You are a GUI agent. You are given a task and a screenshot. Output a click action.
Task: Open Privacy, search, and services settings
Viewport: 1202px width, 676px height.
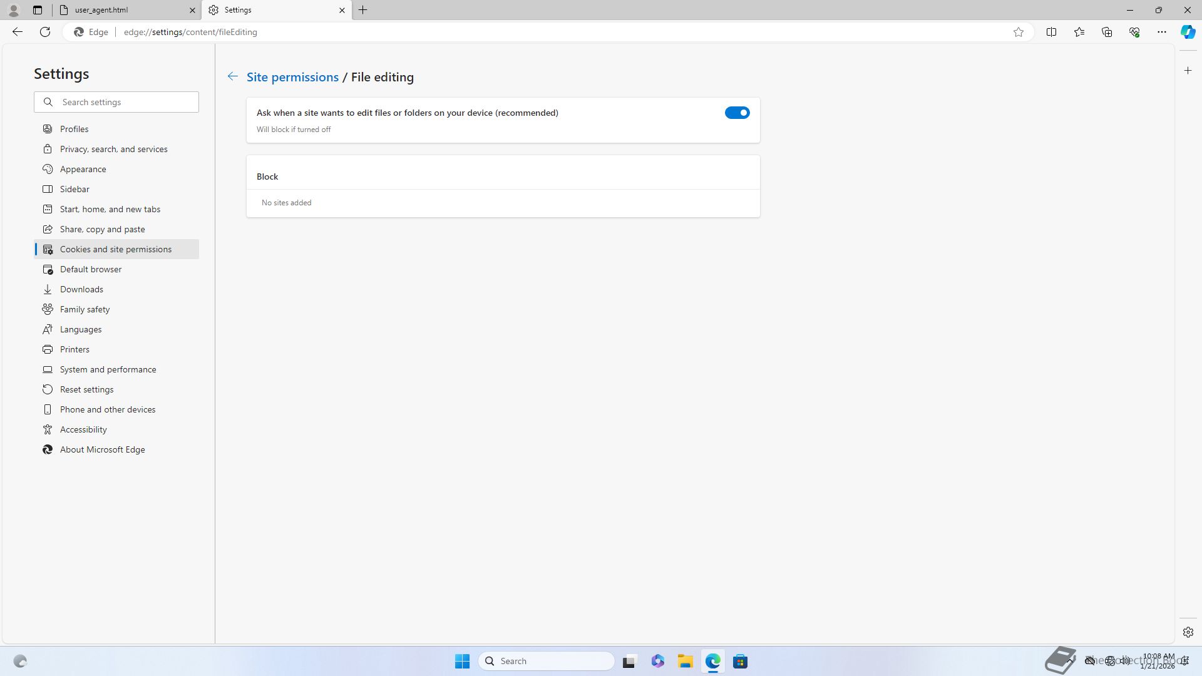[113, 149]
